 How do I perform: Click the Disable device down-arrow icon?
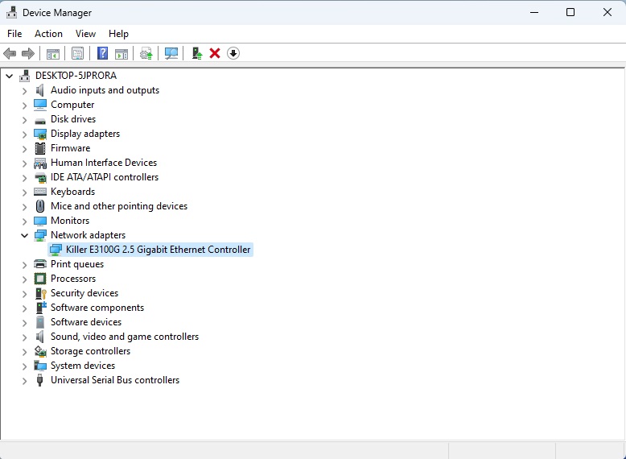click(233, 53)
